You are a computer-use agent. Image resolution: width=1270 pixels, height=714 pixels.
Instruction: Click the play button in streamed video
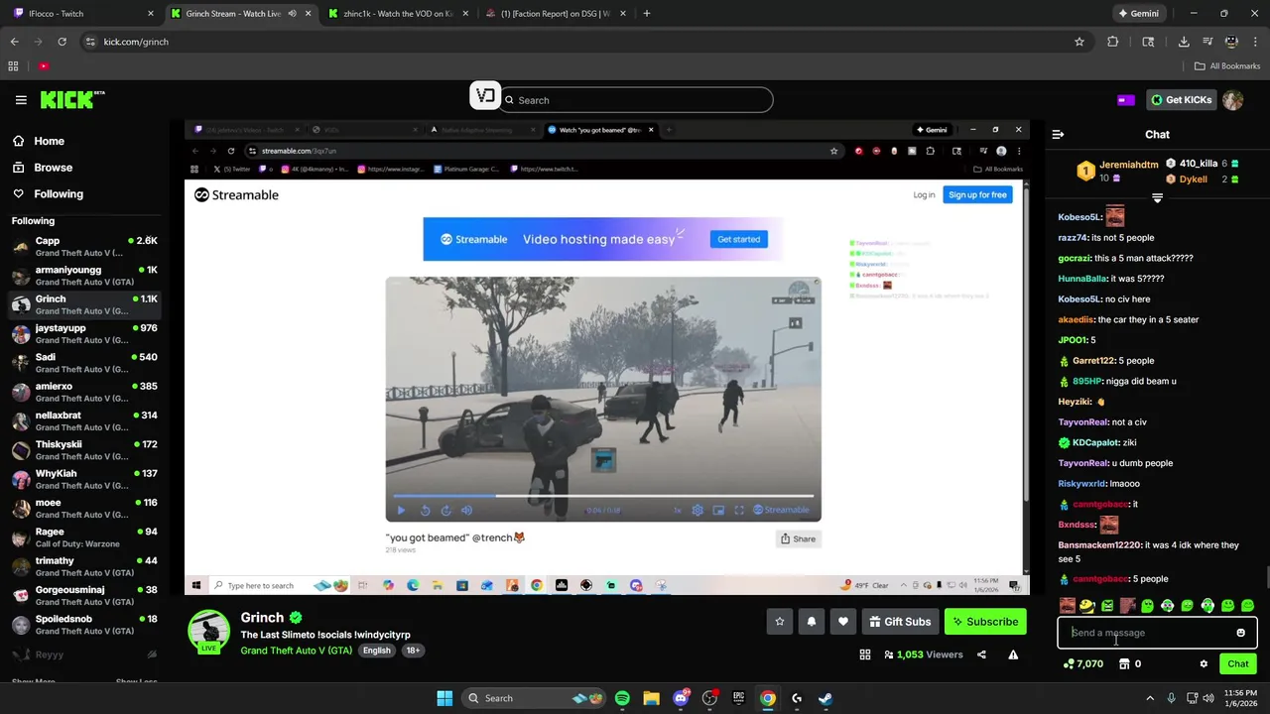[x=401, y=511]
